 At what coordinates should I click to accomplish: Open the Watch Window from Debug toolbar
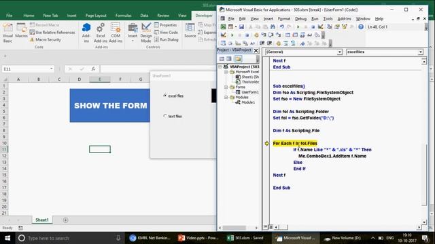tap(302, 35)
